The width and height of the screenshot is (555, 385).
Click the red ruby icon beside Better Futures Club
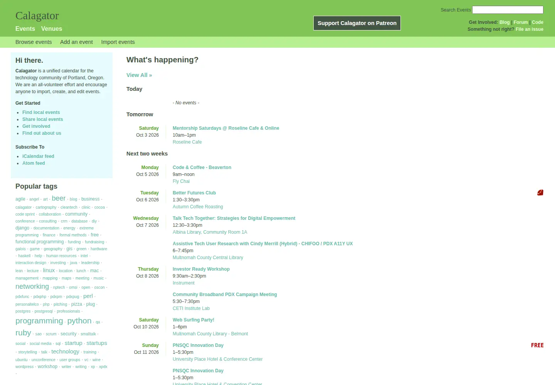pos(540,192)
